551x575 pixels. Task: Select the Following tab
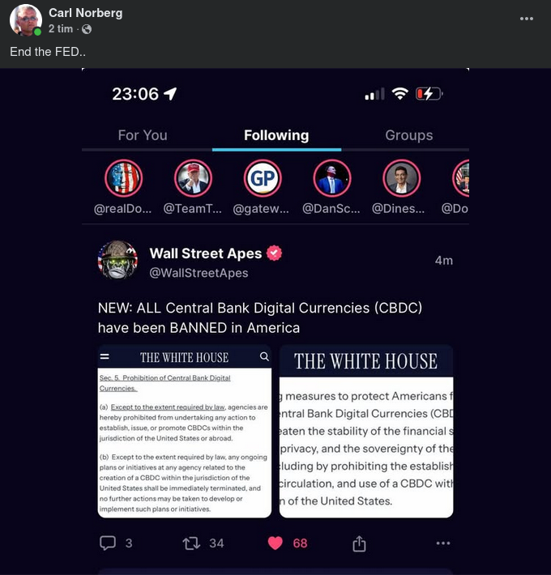point(276,135)
